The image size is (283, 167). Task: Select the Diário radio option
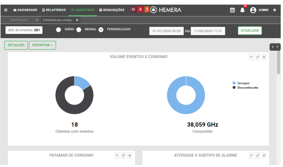[x=59, y=30]
